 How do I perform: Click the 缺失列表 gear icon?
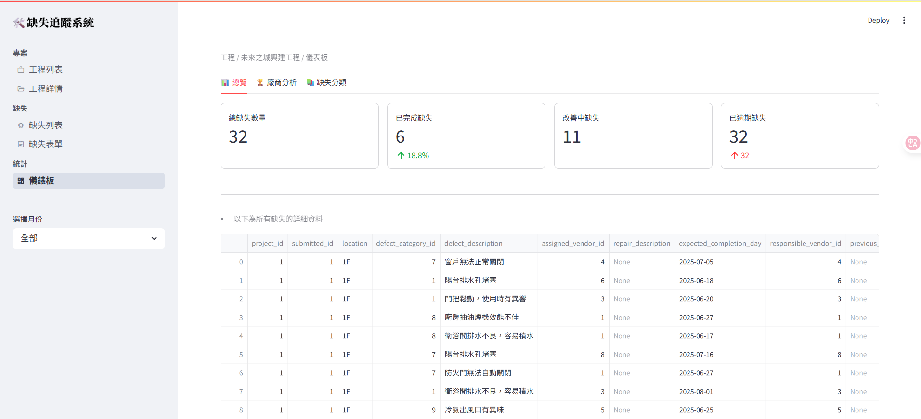tap(21, 125)
